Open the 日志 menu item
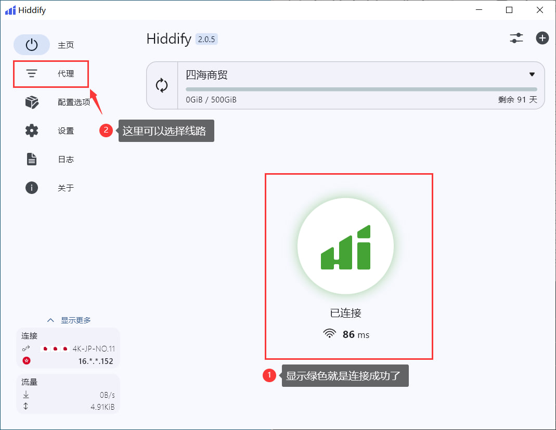The width and height of the screenshot is (556, 430). (x=66, y=160)
